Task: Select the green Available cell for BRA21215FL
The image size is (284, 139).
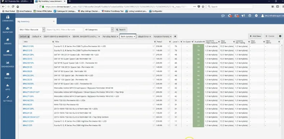Action: 199,46
